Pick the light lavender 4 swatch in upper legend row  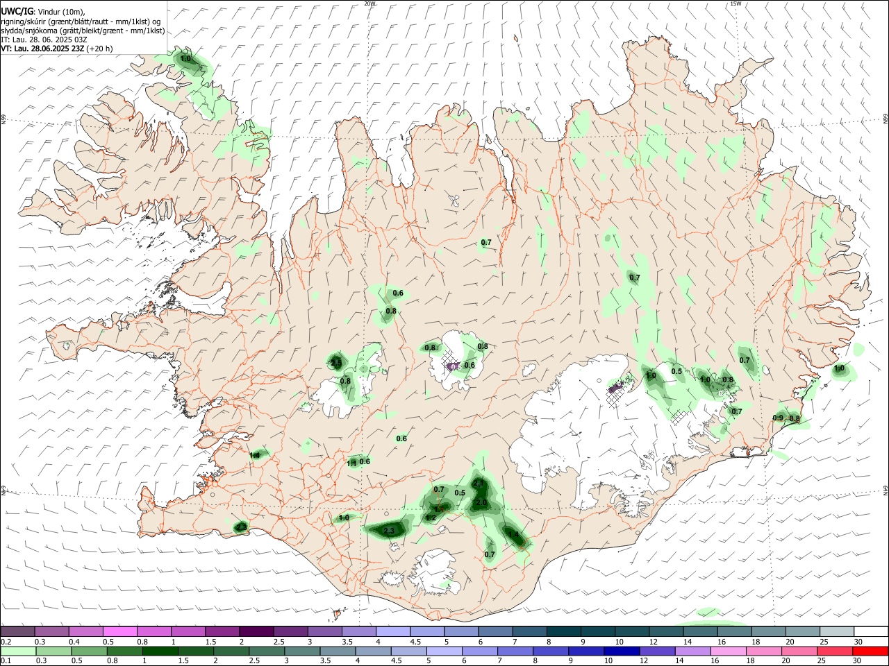point(393,632)
